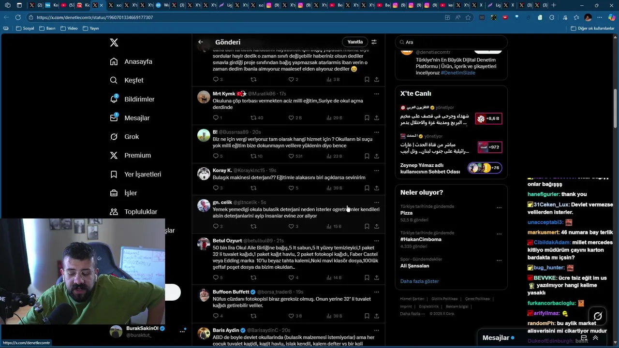Viewport: 619px width, 348px height.
Task: Reply to Koray K. post
Action: 218,188
